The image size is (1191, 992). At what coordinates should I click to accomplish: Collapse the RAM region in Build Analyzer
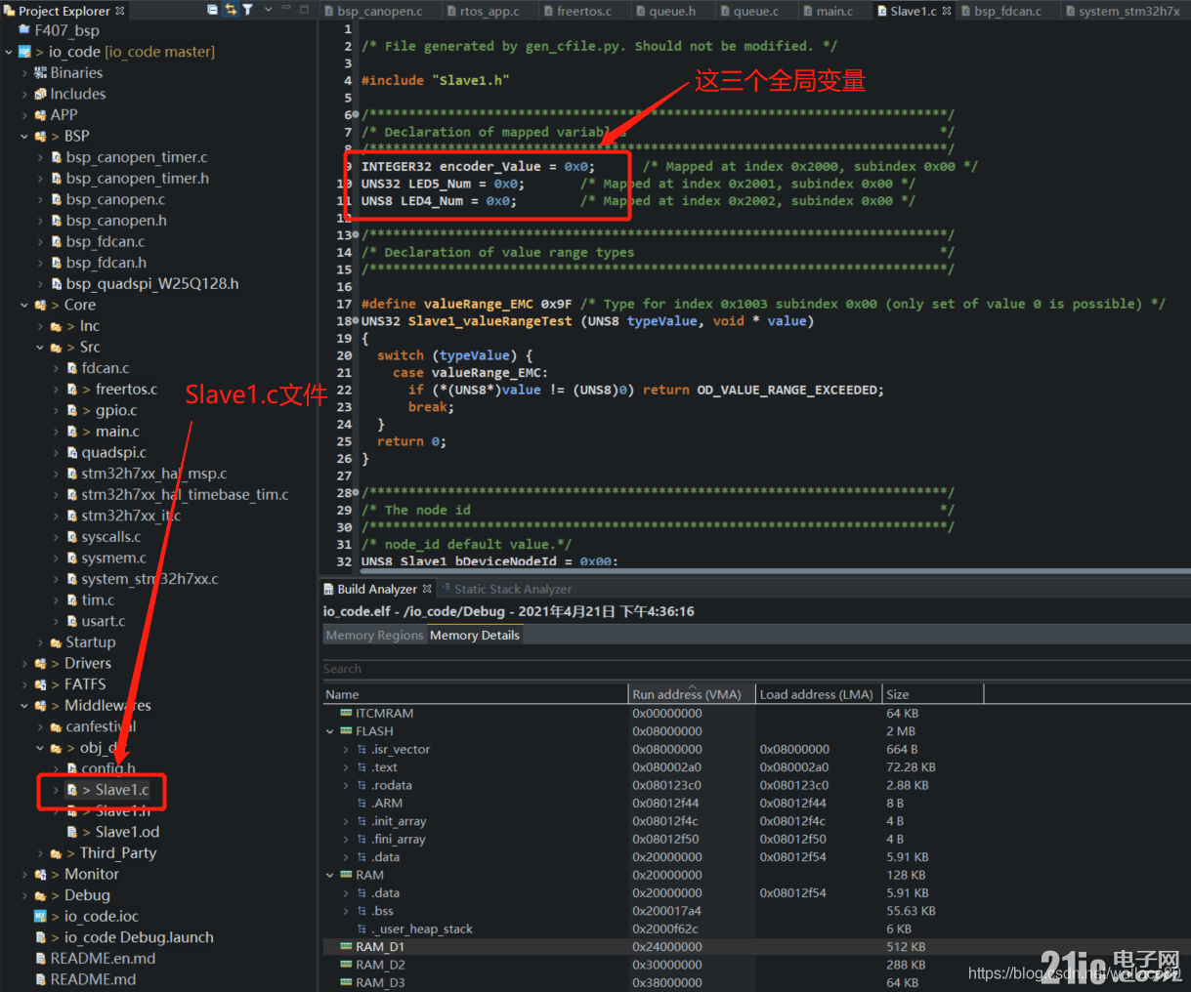[x=330, y=875]
